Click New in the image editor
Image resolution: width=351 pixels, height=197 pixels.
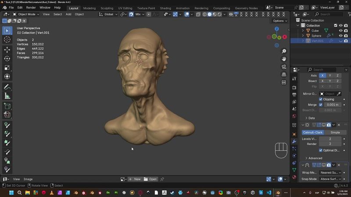(x=135, y=179)
